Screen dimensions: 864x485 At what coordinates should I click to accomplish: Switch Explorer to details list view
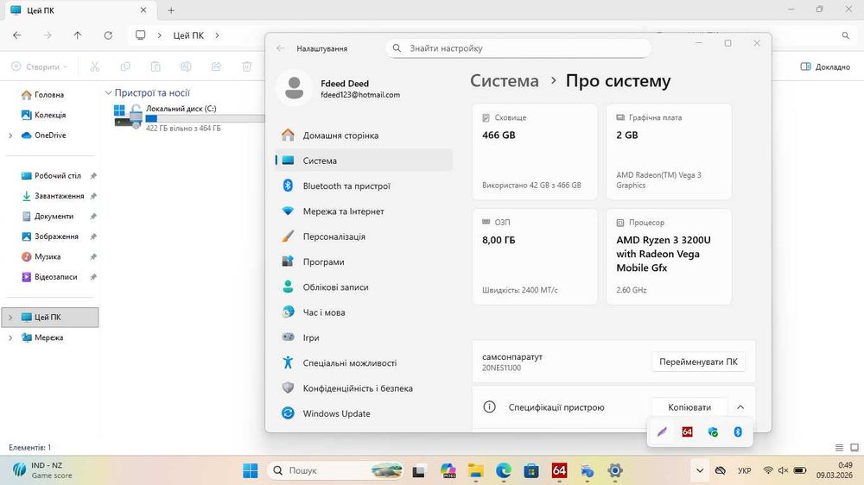tap(839, 448)
